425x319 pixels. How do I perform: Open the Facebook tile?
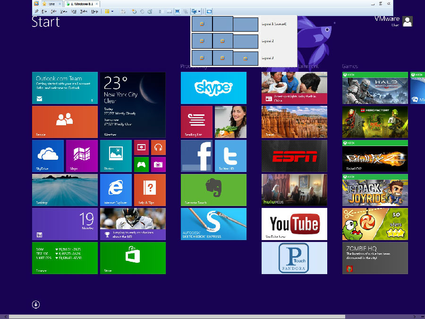(x=196, y=156)
